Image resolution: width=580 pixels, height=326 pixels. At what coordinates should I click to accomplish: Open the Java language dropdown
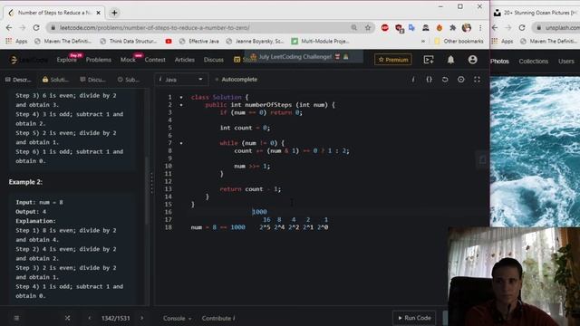[181, 80]
